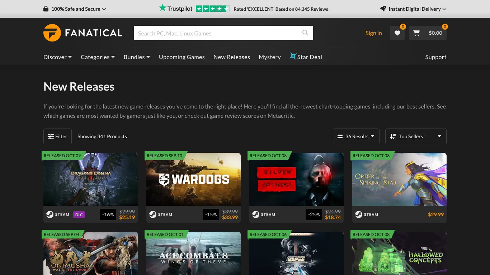Click the Trustpilot rating stars
This screenshot has height=275, width=490.
click(213, 9)
